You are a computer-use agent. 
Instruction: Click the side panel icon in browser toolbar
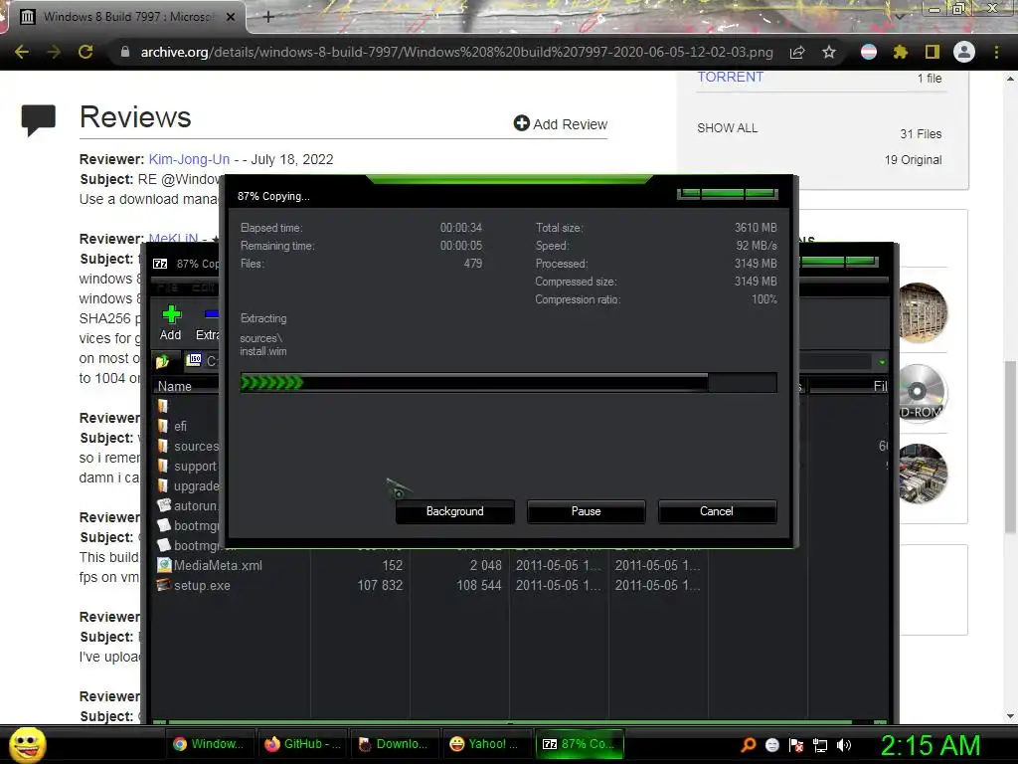click(x=932, y=52)
